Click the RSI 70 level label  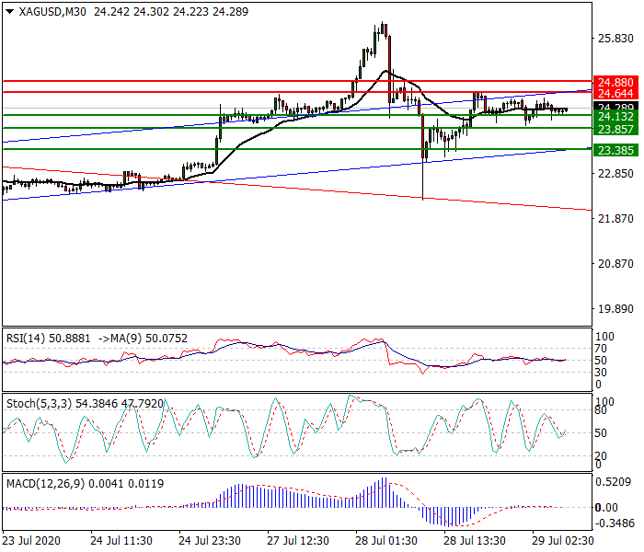(601, 349)
